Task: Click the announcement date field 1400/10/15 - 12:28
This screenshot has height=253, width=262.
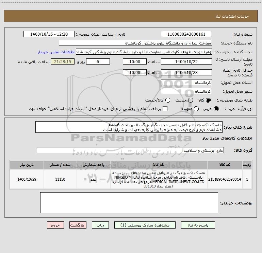Action: coord(49,34)
